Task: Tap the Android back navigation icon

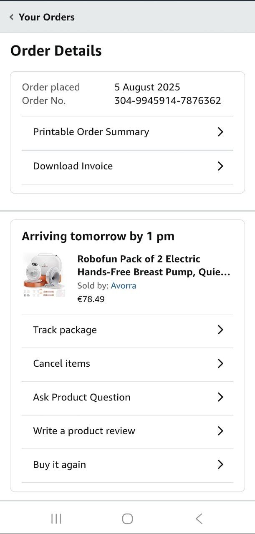Action: [199, 519]
